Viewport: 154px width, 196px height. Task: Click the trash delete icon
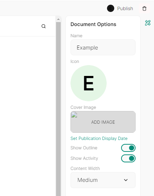coord(144,9)
